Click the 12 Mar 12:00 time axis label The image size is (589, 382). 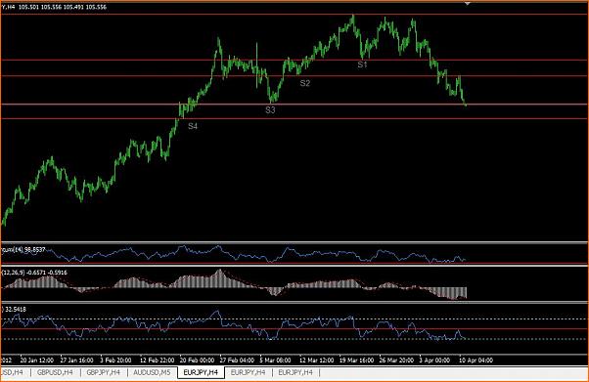click(x=316, y=361)
